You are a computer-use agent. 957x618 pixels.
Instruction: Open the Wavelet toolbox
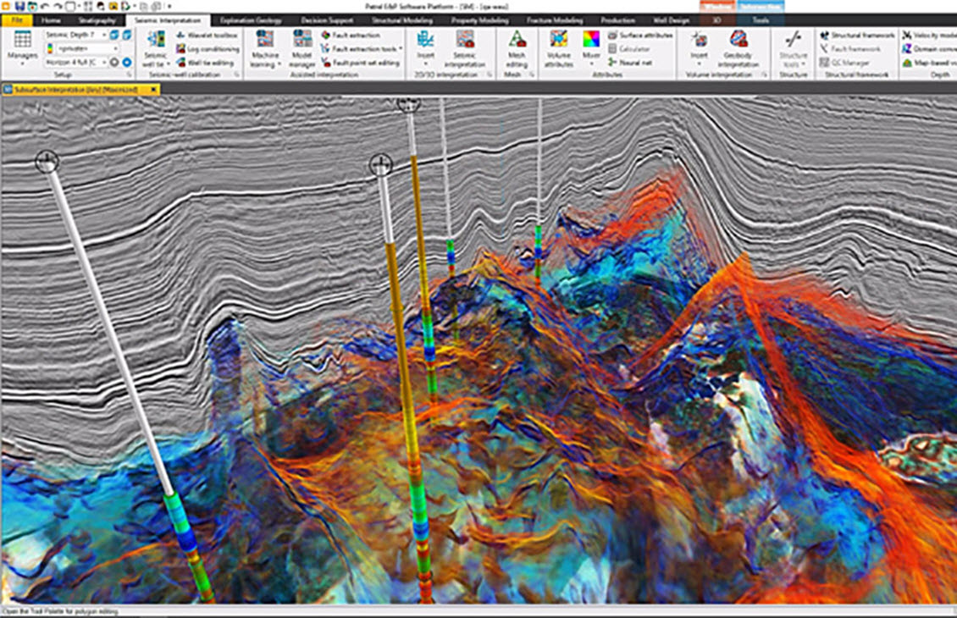(x=207, y=36)
